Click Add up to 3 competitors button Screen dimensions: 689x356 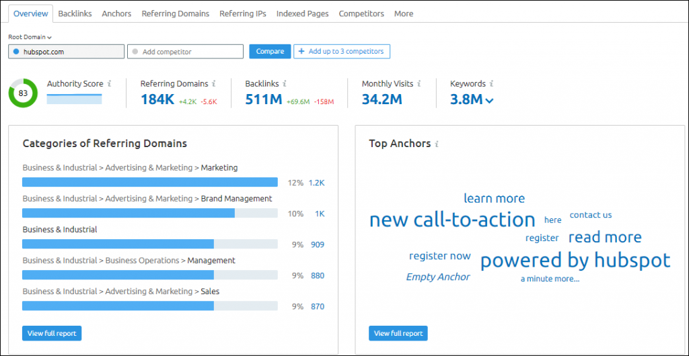[342, 52]
